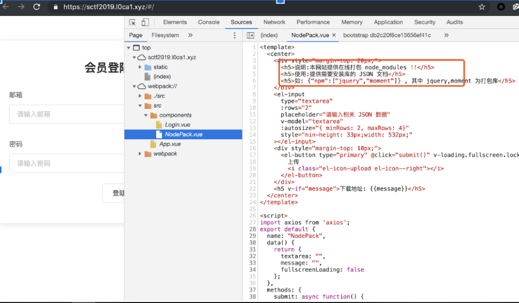Collapse the webpack:// tree node
The width and height of the screenshot is (519, 303).
coord(134,86)
